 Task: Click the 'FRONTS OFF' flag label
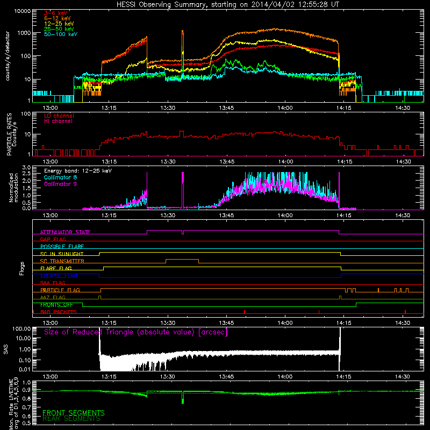tap(56, 305)
